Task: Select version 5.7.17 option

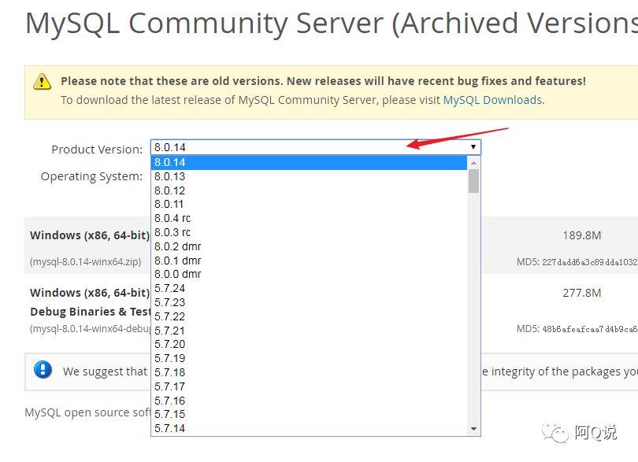Action: click(310, 386)
